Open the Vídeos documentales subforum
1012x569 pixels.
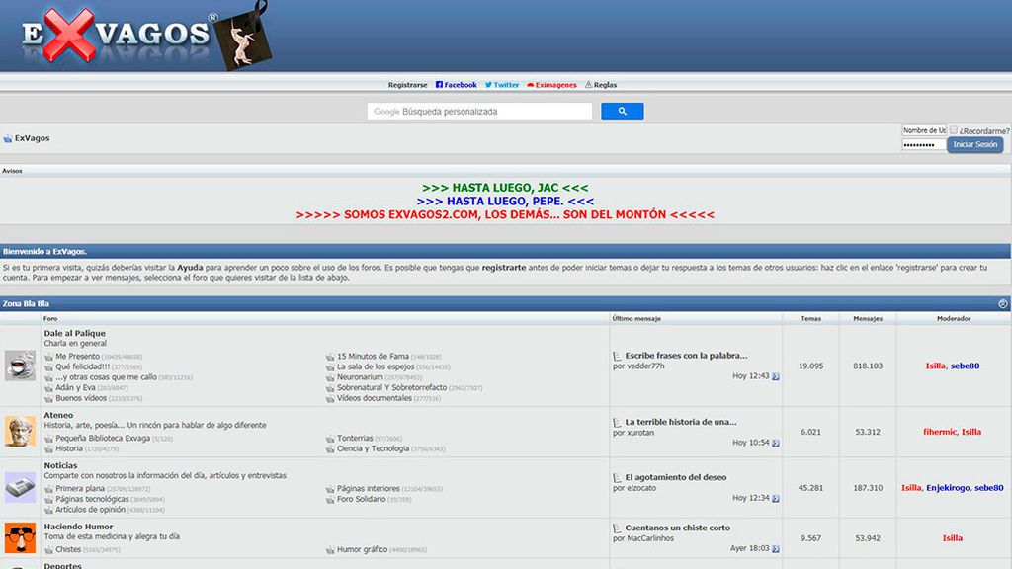click(375, 398)
